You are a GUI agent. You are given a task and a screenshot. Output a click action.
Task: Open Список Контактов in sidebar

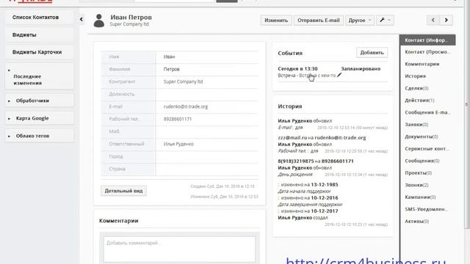39,18
